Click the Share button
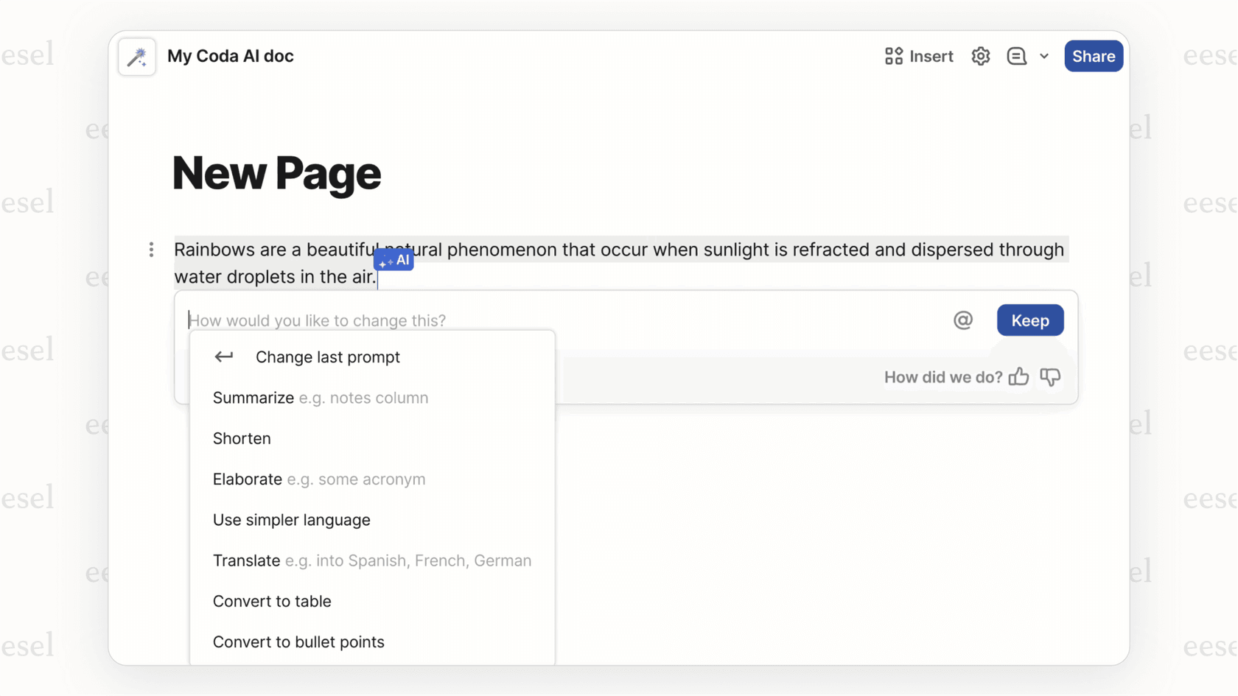 (1094, 56)
